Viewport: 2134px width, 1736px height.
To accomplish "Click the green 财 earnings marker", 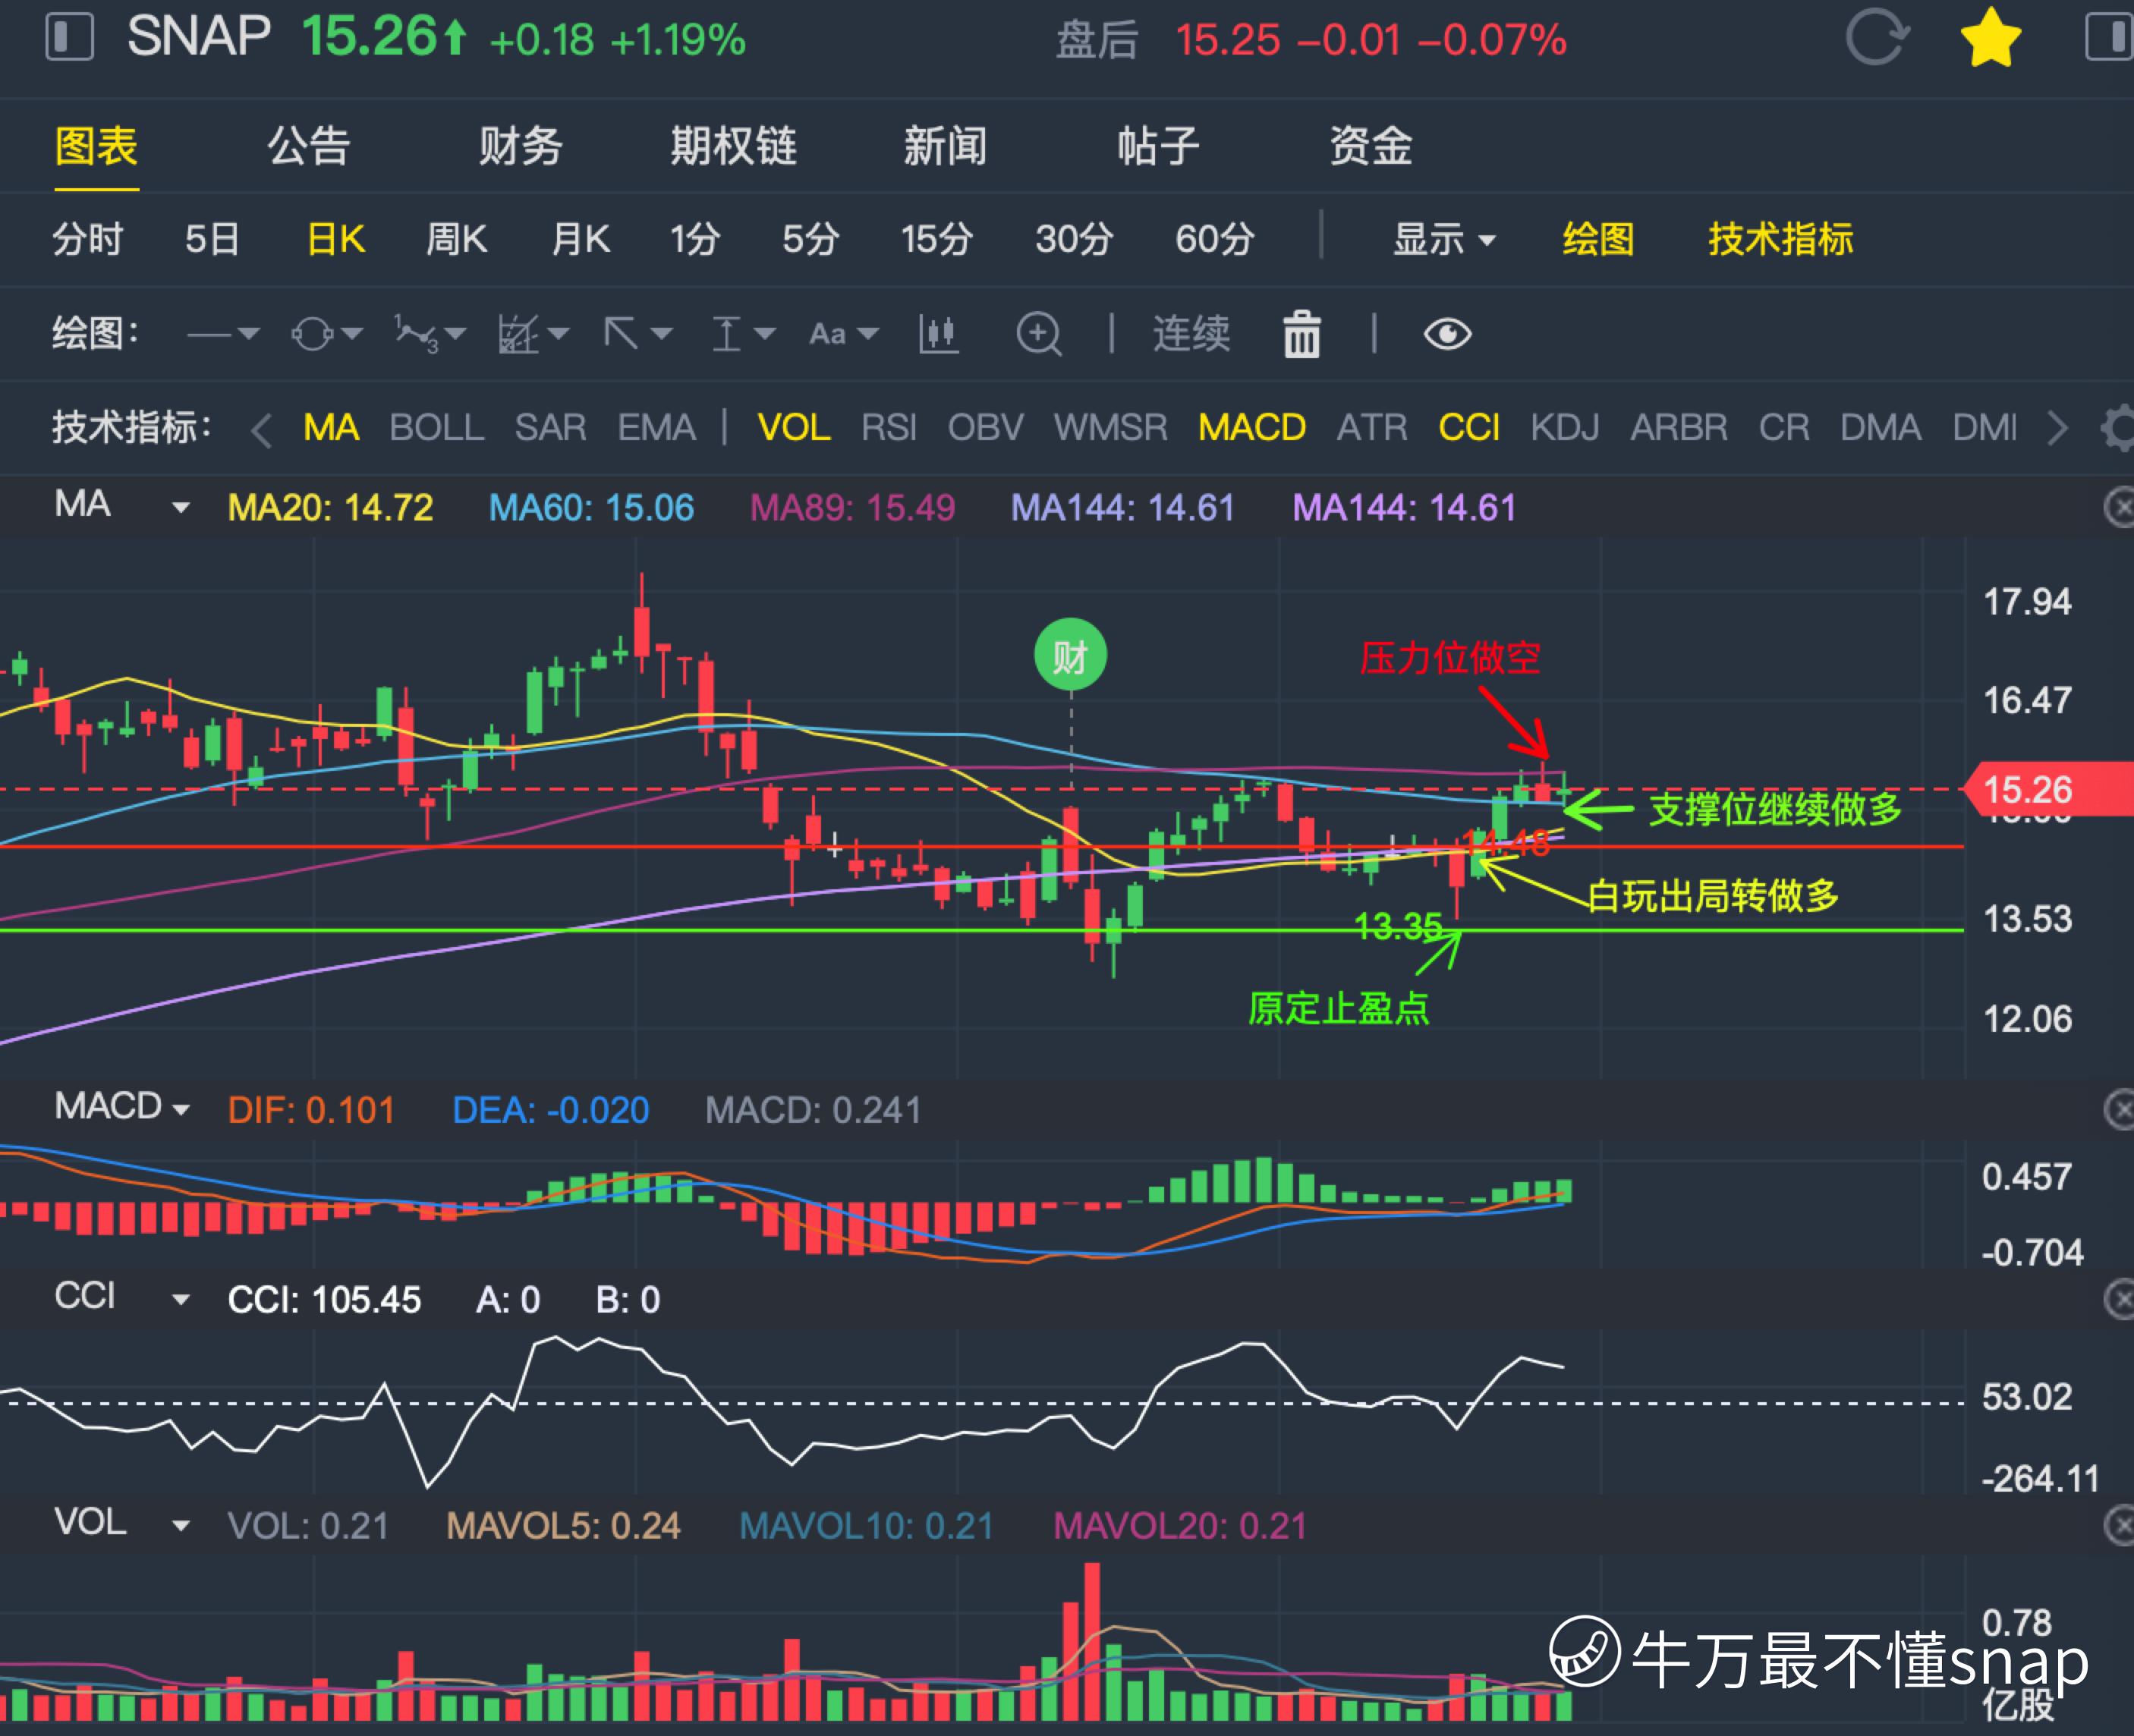I will point(1070,655).
